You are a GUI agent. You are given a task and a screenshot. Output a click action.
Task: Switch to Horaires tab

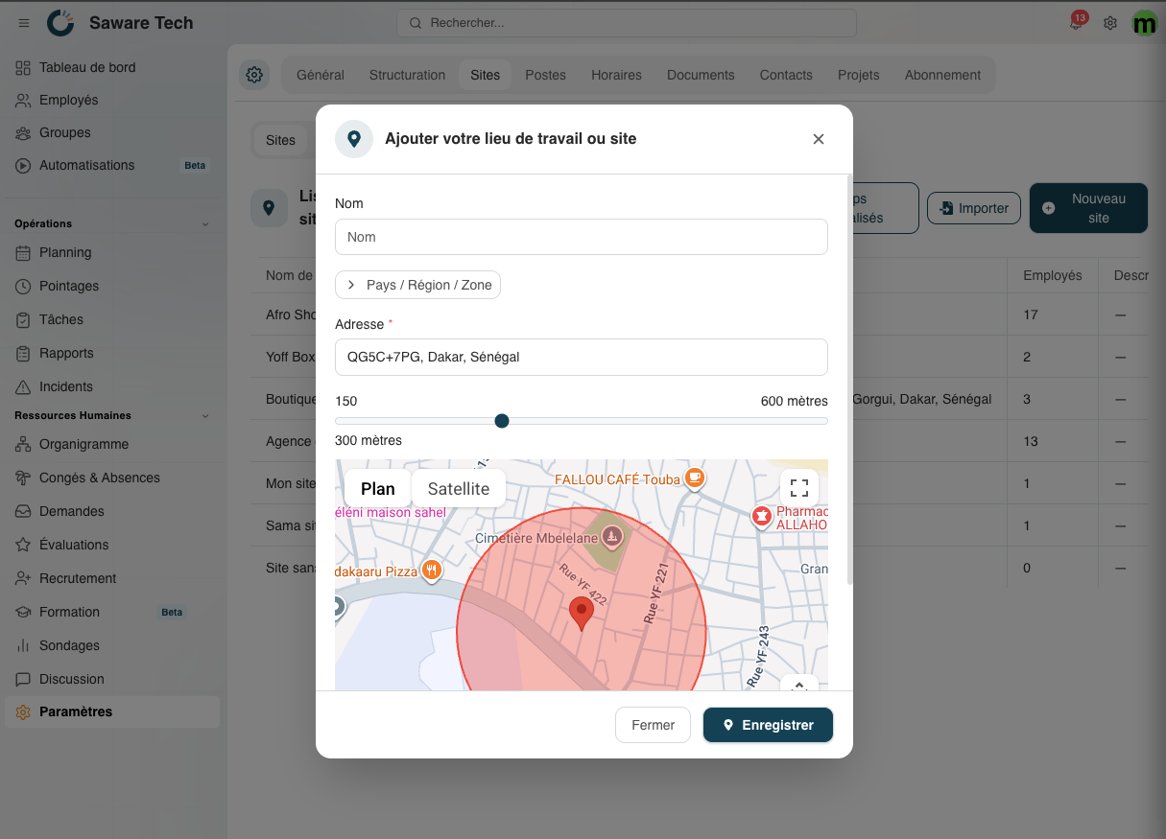point(616,75)
